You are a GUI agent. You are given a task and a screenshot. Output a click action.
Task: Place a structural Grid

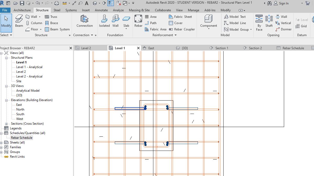303,26
